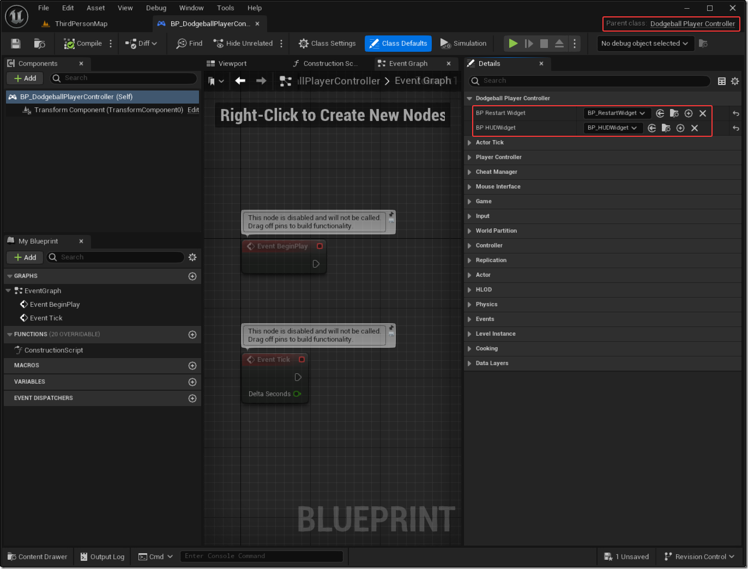Add a new variable with plus icon

point(192,382)
